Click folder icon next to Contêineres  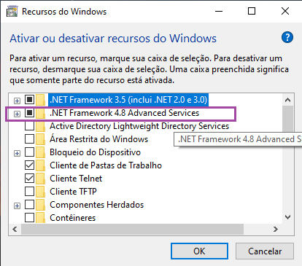(40, 218)
